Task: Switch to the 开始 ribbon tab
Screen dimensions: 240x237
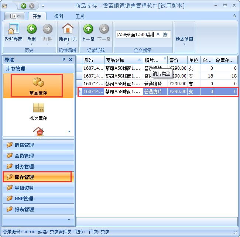Action: (37, 16)
